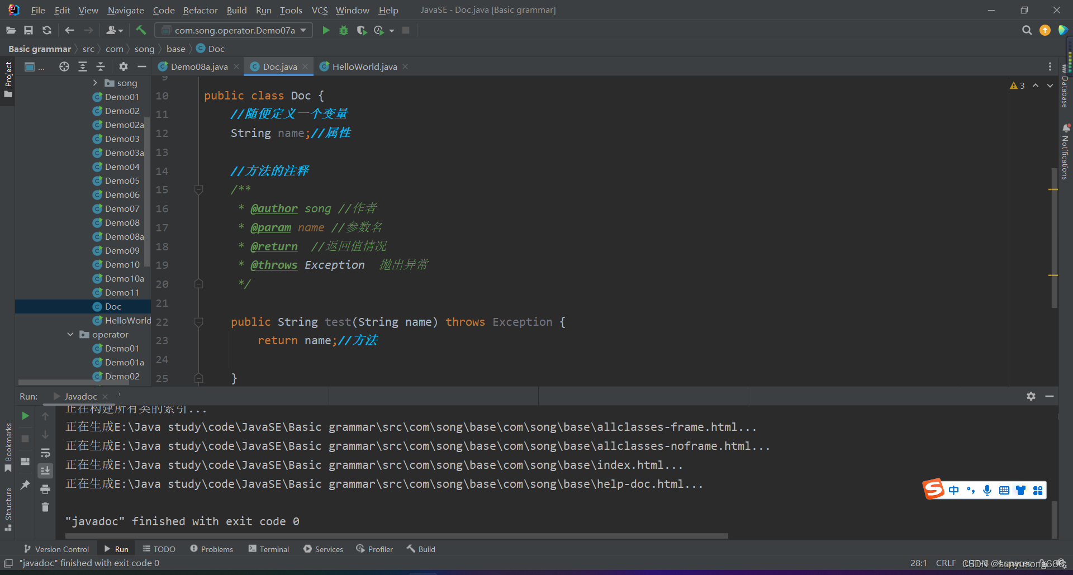
Task: Clear console with trash icon
Action: click(x=45, y=507)
